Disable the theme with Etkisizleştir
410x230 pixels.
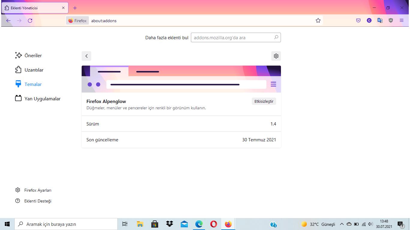(x=264, y=101)
